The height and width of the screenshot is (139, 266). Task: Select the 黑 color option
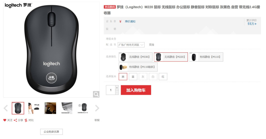(123, 77)
